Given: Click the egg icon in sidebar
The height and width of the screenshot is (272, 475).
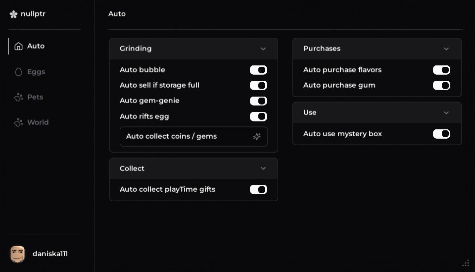Looking at the screenshot, I should (x=19, y=72).
